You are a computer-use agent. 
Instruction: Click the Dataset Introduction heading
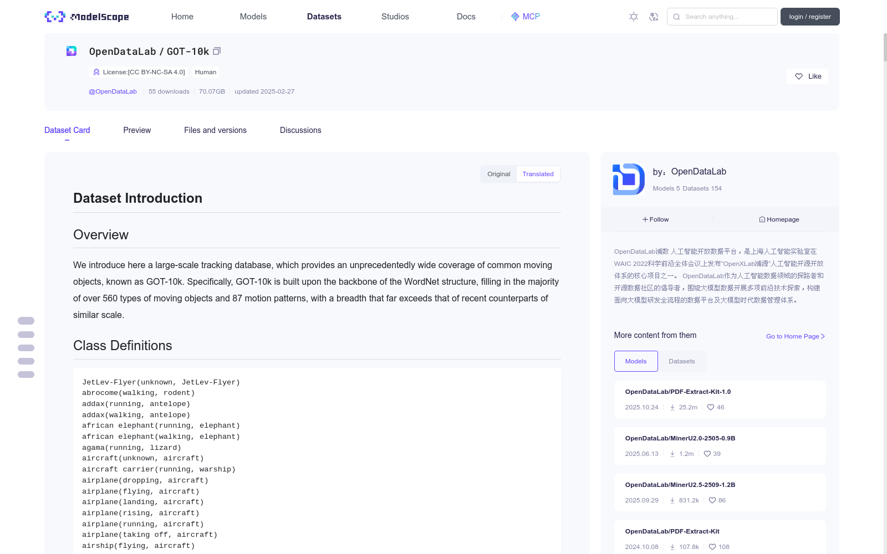click(x=137, y=198)
